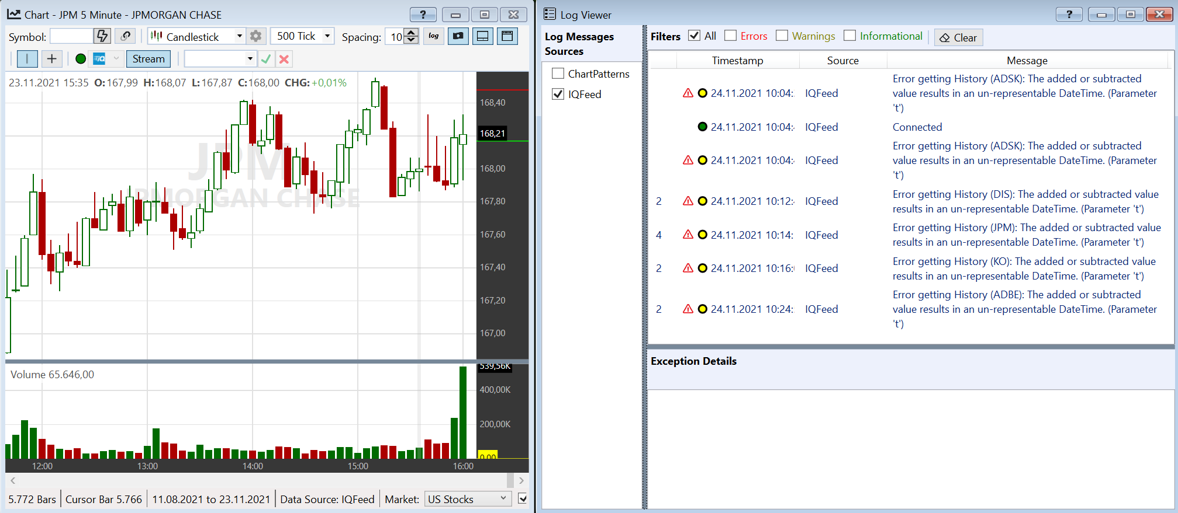Select the JPM error message at 10:14

1027,235
